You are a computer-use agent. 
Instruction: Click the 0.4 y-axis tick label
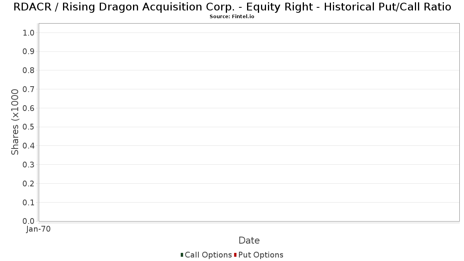pos(29,146)
